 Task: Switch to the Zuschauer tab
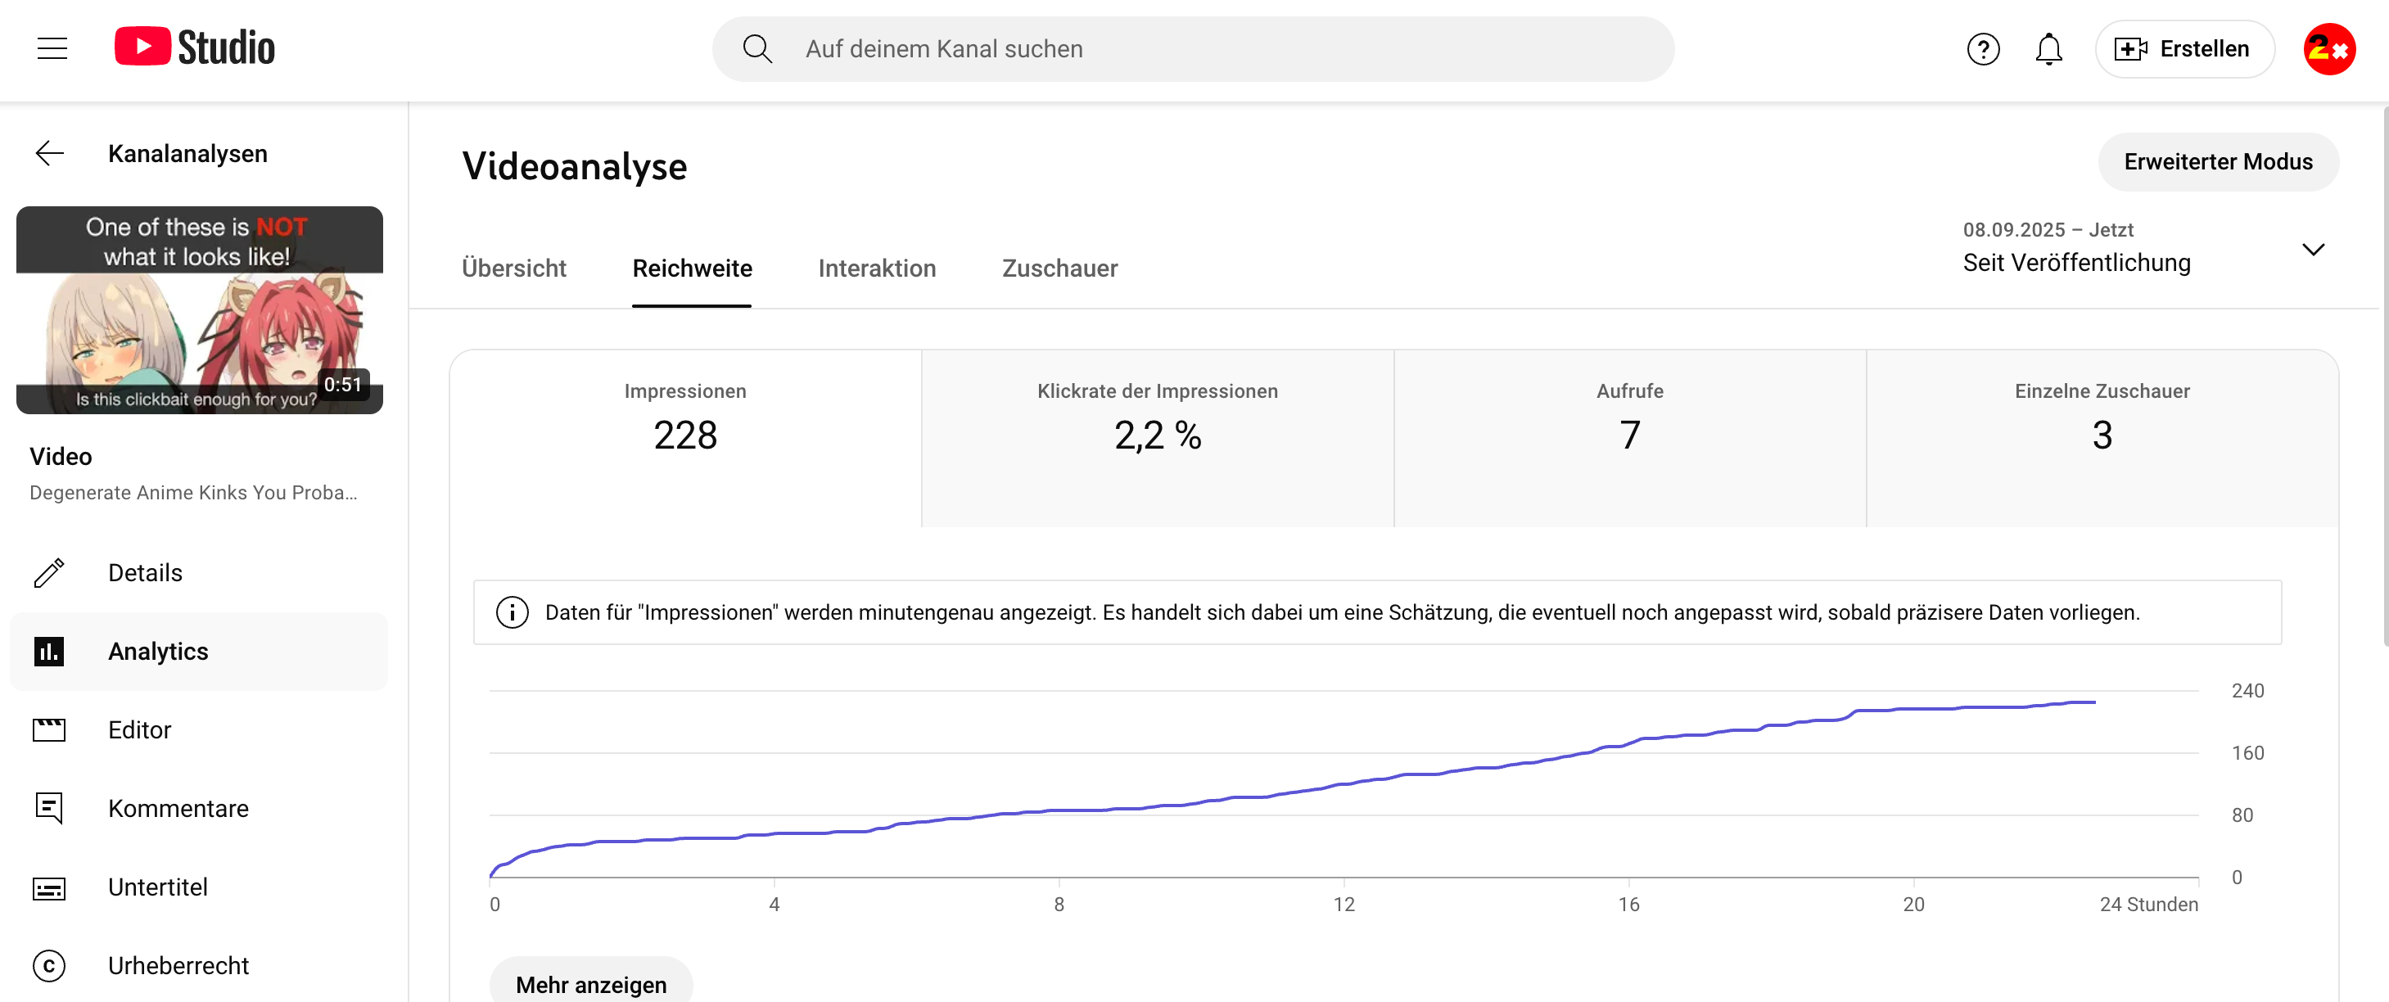click(x=1059, y=269)
